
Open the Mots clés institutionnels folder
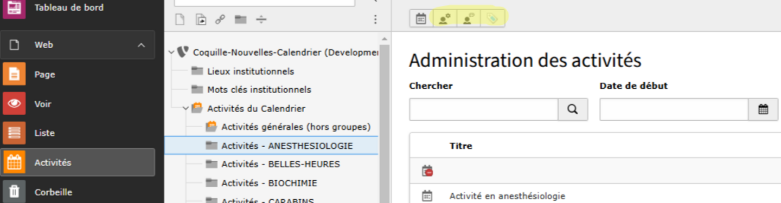coord(259,89)
